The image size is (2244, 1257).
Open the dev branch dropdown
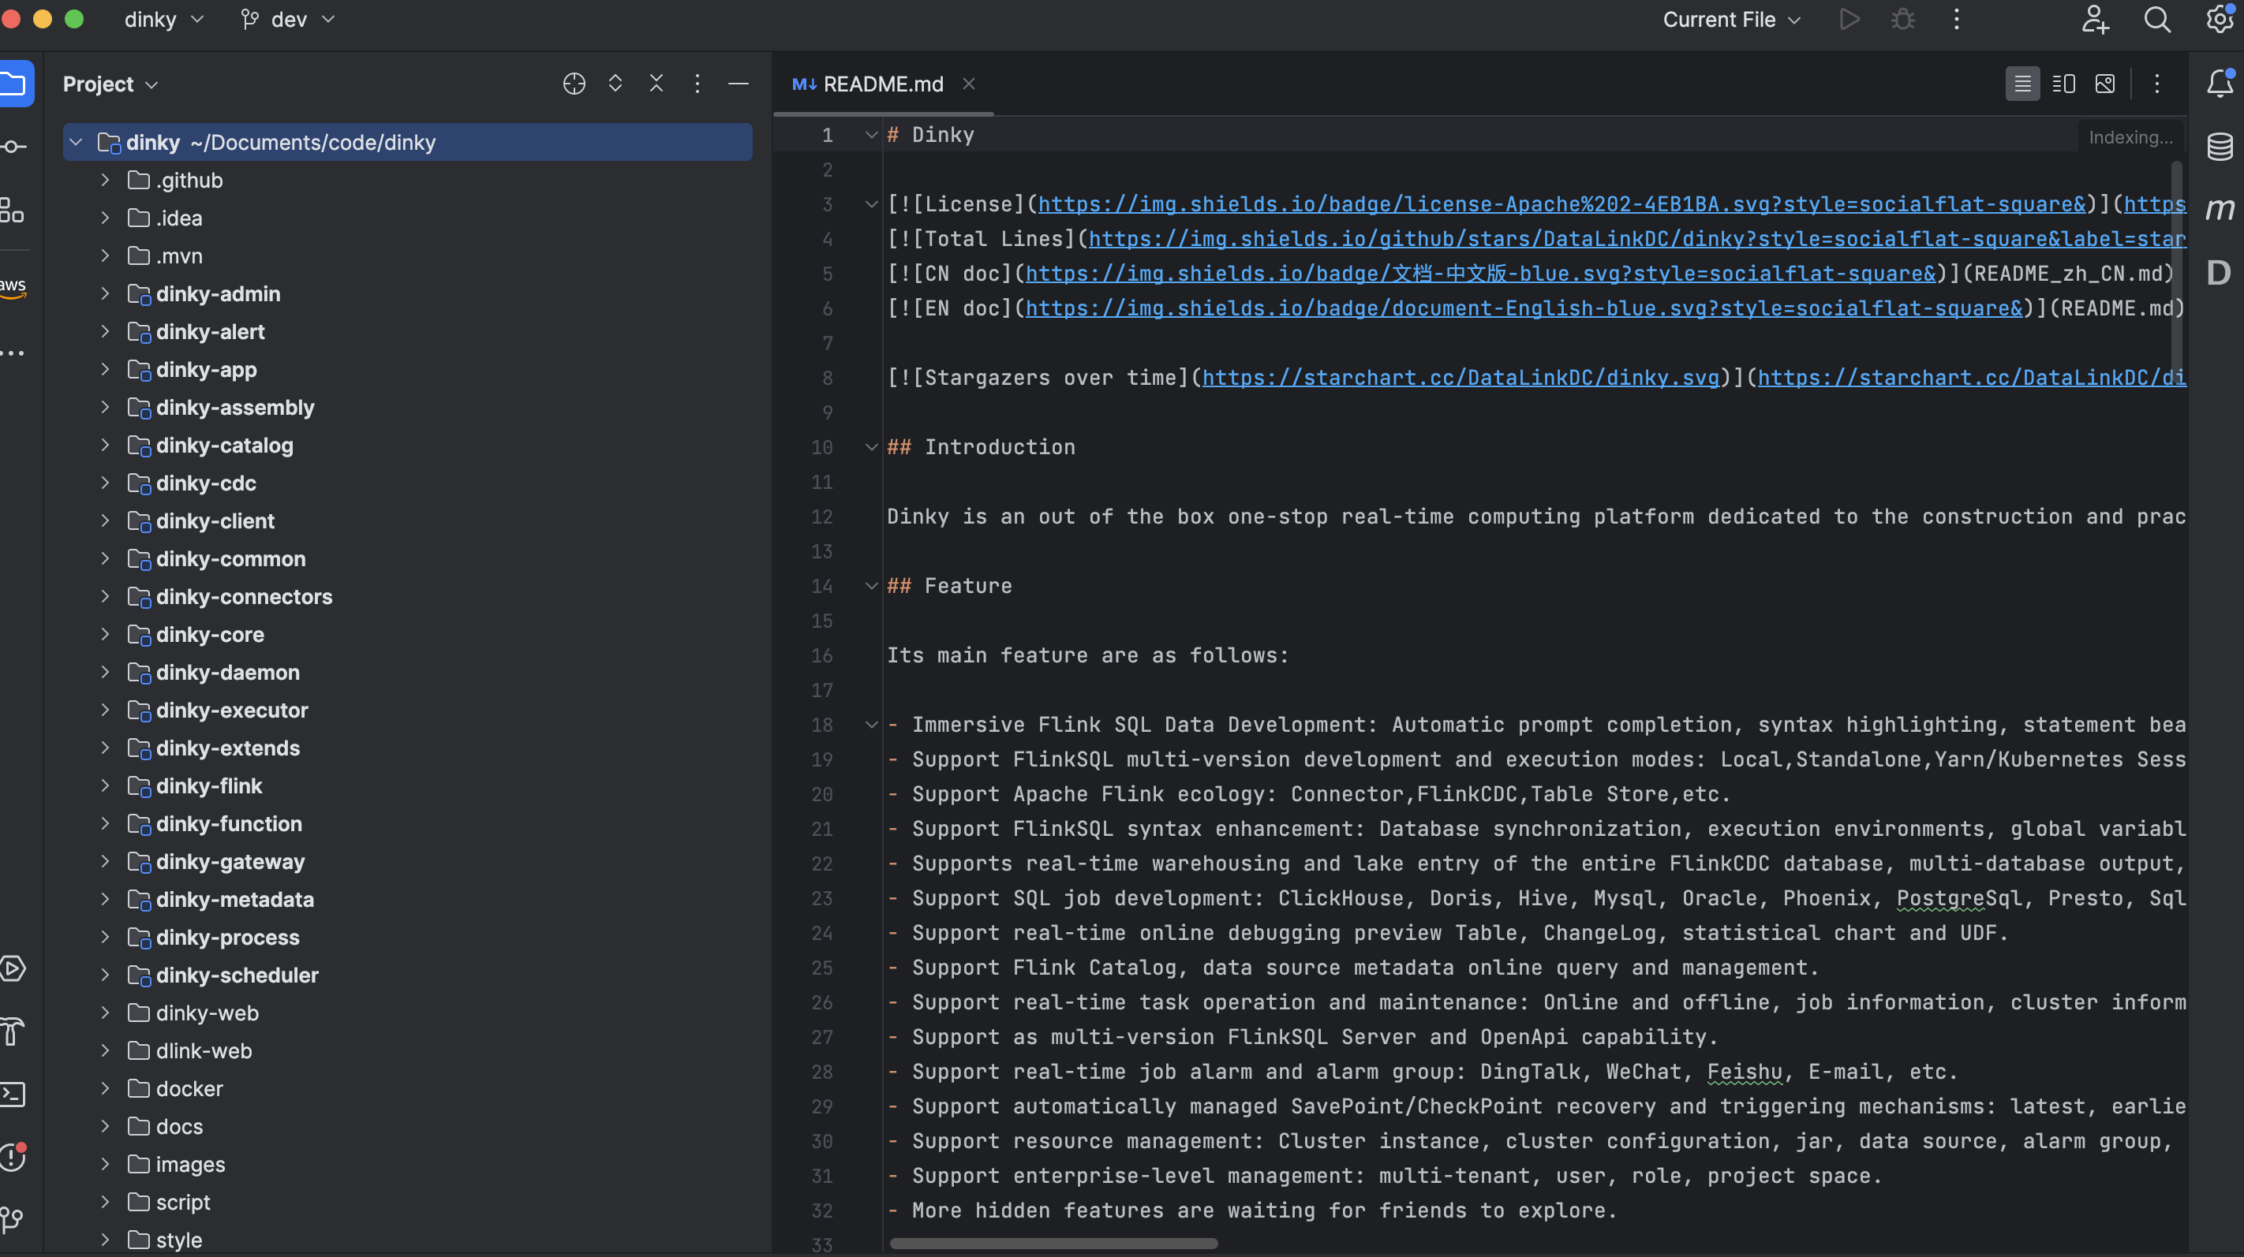(287, 19)
